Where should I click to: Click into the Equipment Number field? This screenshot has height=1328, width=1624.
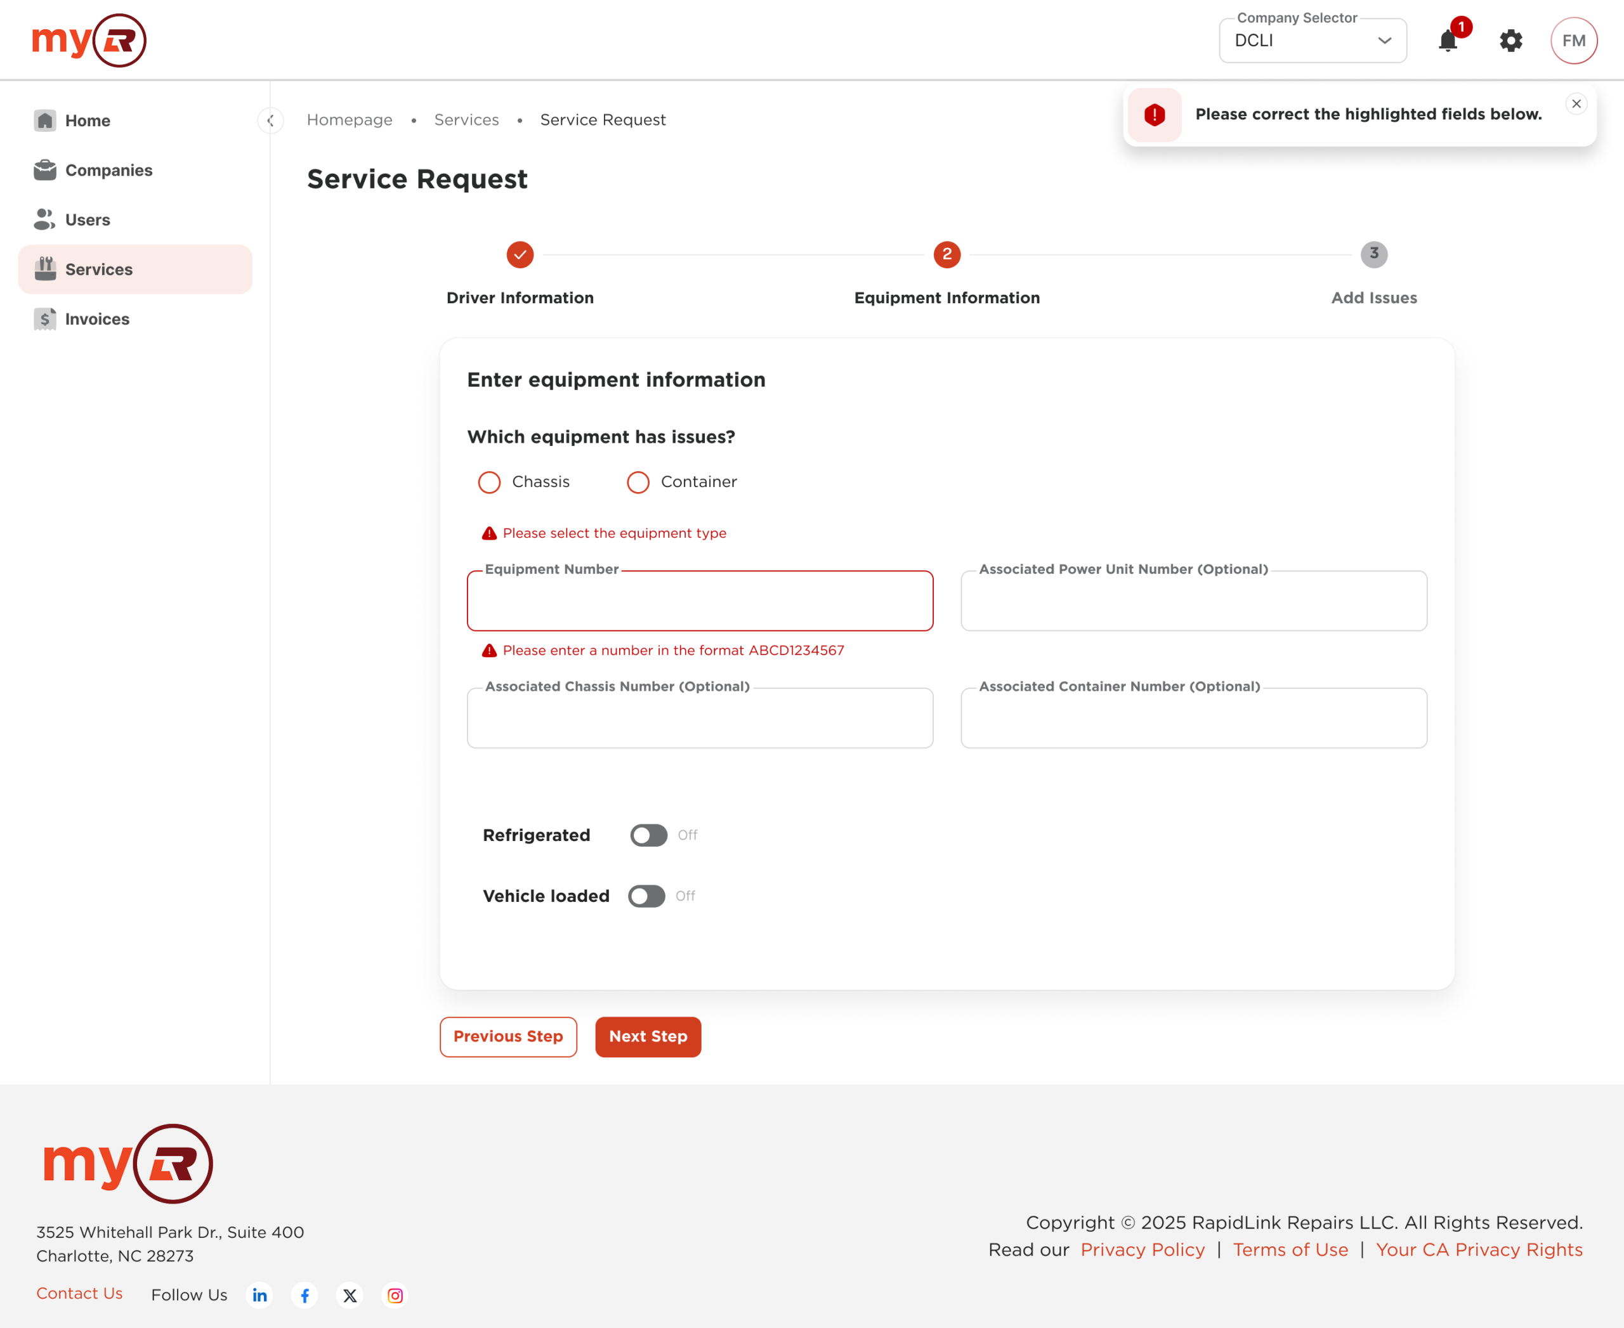(x=700, y=601)
